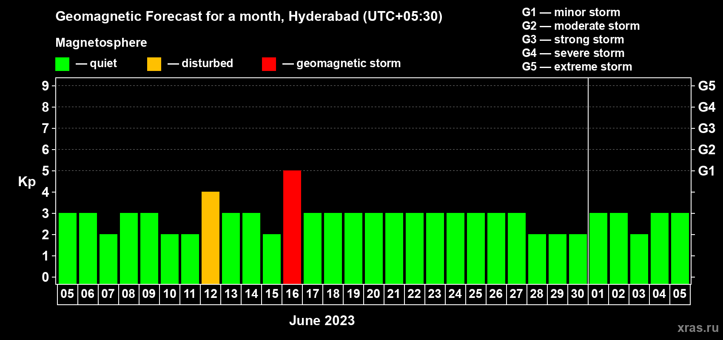Viewport: 723px width, 340px height.
Task: Choose the "G5 — extreme storm" legend line
Action: coord(577,67)
